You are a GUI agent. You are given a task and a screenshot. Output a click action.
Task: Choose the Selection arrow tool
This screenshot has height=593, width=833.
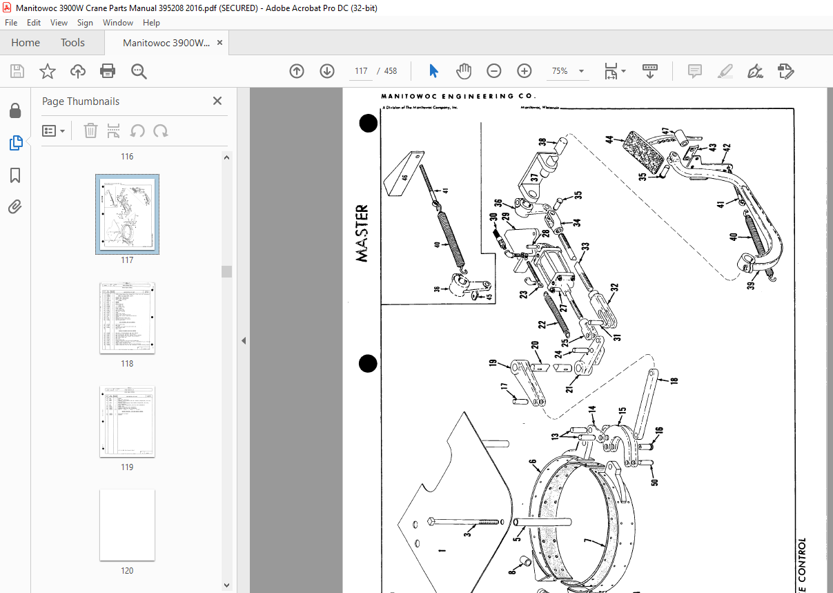coord(433,71)
